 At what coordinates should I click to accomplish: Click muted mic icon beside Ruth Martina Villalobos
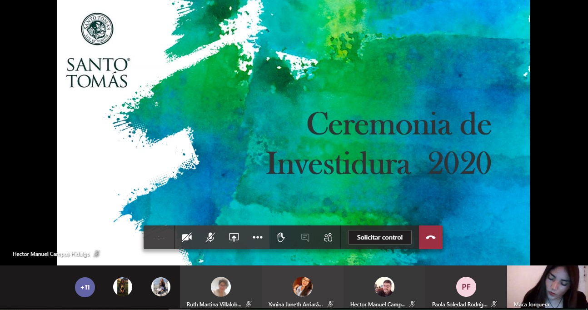[x=249, y=304]
